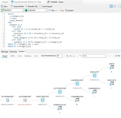121x118 pixels.
Task: Click the Save icon in toolbar
Action: (2, 6)
